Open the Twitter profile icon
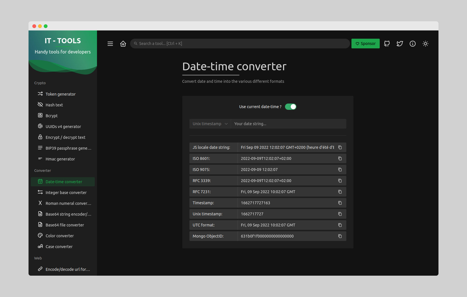 (400, 44)
